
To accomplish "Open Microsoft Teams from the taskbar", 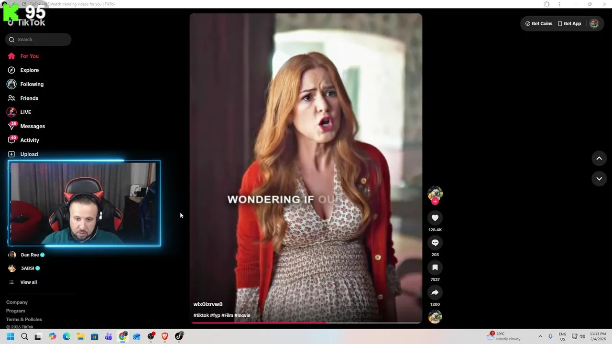I will point(108,336).
